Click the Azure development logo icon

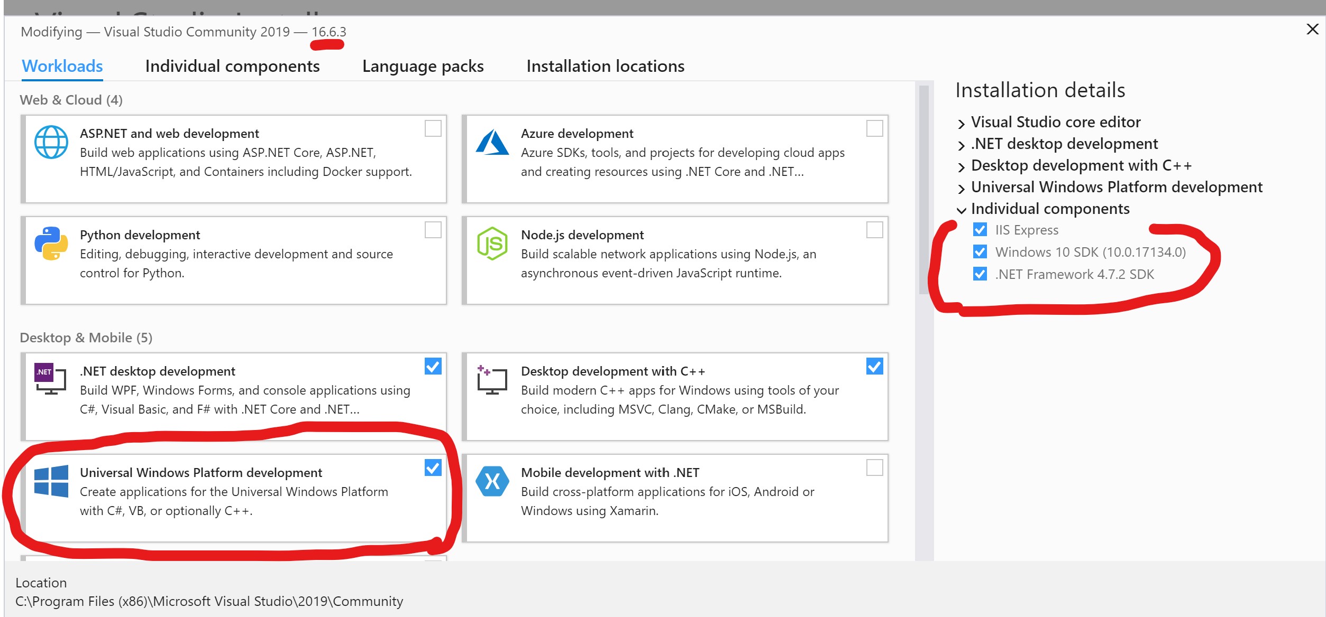click(x=492, y=142)
